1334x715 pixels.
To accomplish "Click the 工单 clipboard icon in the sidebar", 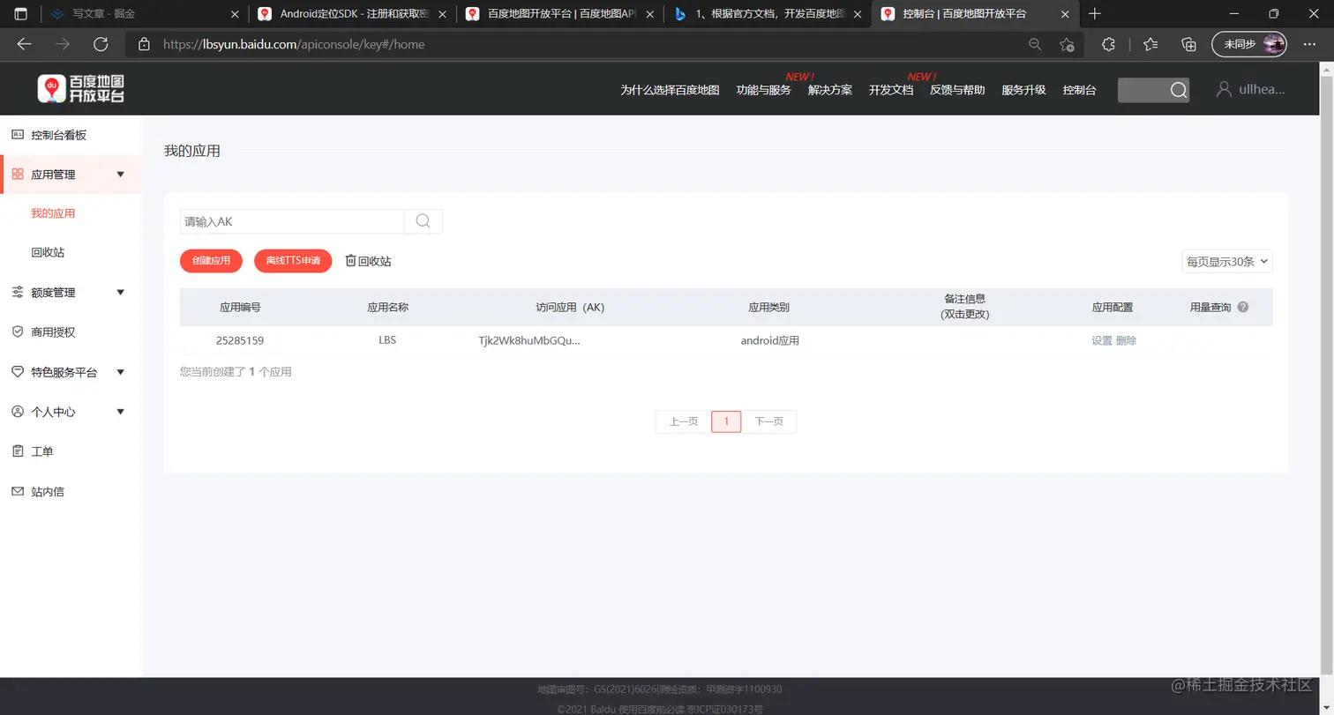I will pyautogui.click(x=17, y=451).
